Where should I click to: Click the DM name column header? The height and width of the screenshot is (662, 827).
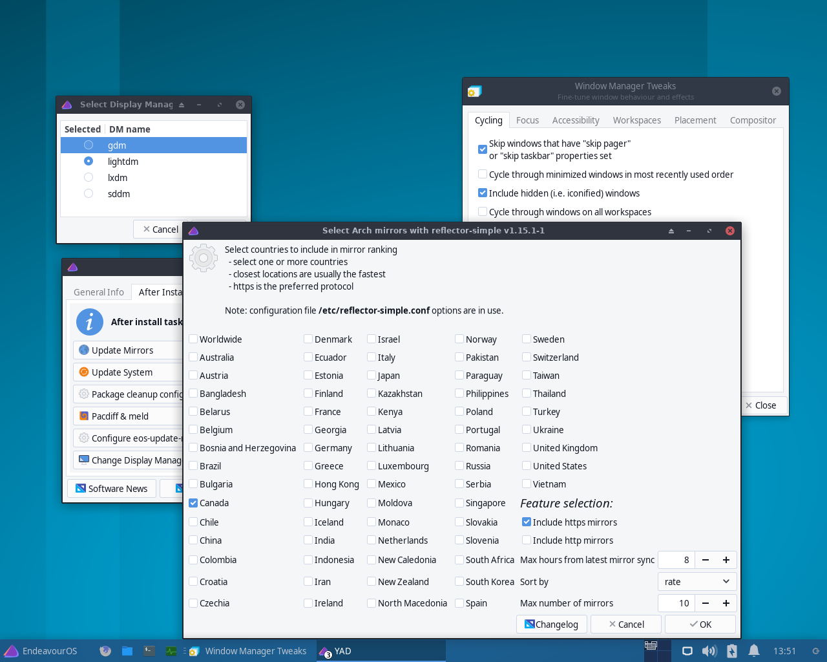click(176, 129)
